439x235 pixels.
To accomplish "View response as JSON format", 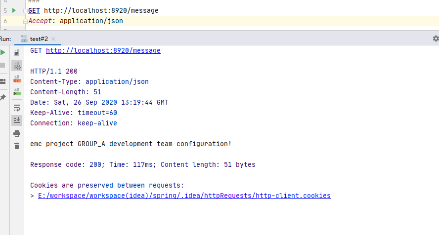I will (x=17, y=66).
